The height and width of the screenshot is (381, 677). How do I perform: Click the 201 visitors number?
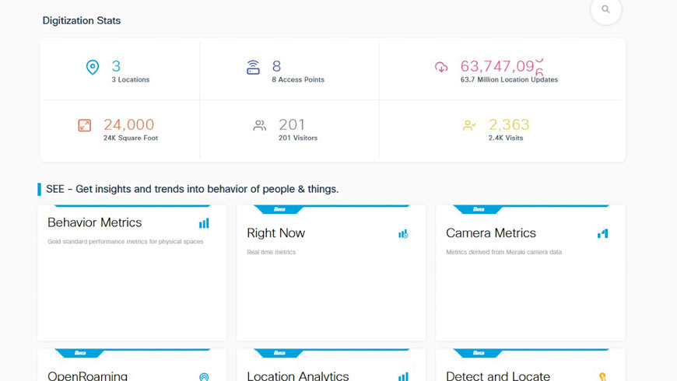coord(292,124)
